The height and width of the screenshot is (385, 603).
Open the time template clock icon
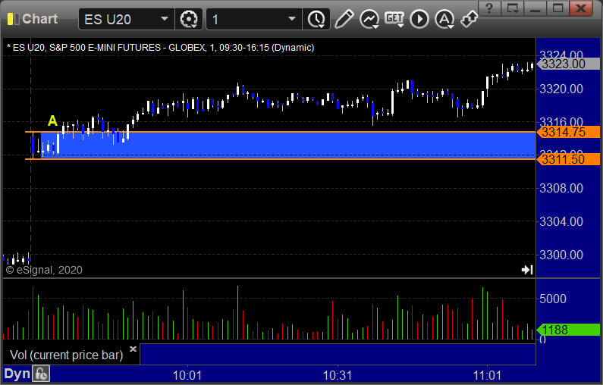pyautogui.click(x=316, y=19)
